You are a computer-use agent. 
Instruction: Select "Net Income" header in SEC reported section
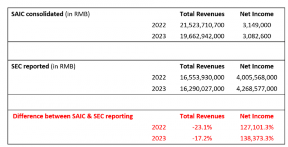(256, 66)
